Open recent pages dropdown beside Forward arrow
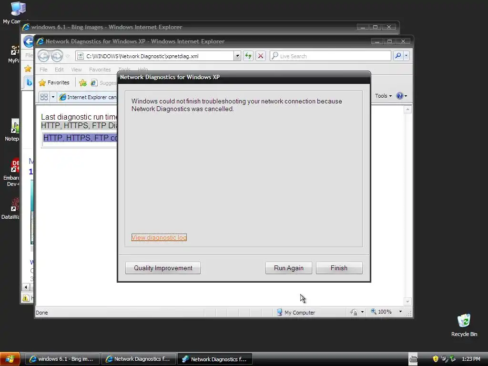488x366 pixels. (67, 56)
